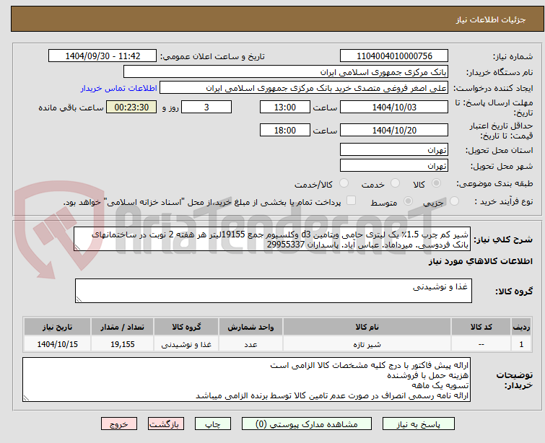Click the گروه کالا column header

click(186, 327)
